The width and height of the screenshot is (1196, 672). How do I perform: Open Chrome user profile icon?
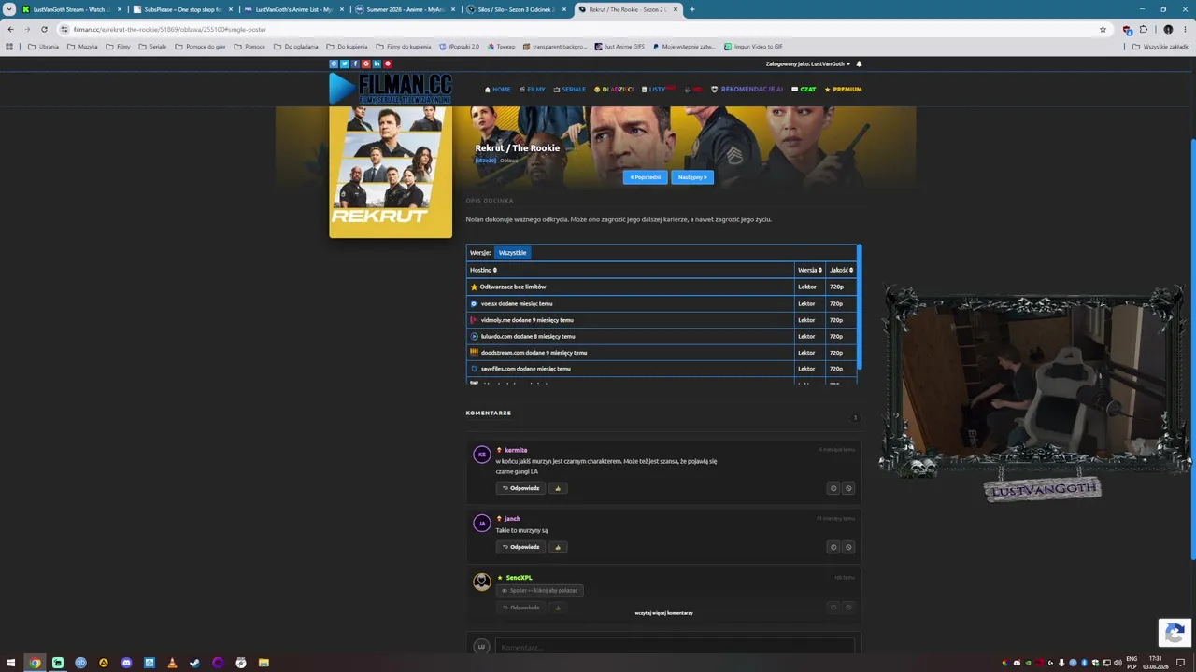coord(1168,29)
